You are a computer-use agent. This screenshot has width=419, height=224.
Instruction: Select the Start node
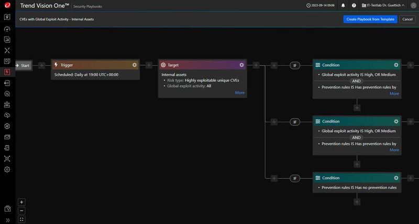click(x=23, y=66)
